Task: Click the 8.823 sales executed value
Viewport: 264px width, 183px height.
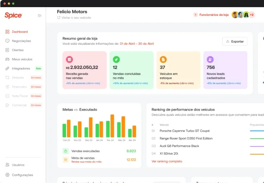Action: pos(131,151)
